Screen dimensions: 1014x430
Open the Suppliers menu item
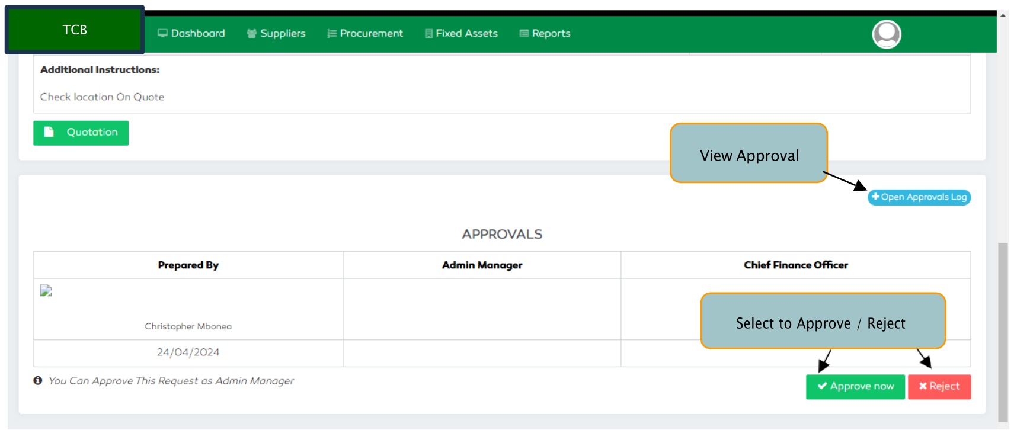[x=276, y=33]
